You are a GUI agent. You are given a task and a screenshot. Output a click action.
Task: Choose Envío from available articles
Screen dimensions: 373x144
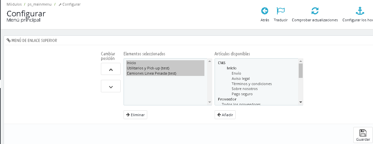click(x=236, y=73)
